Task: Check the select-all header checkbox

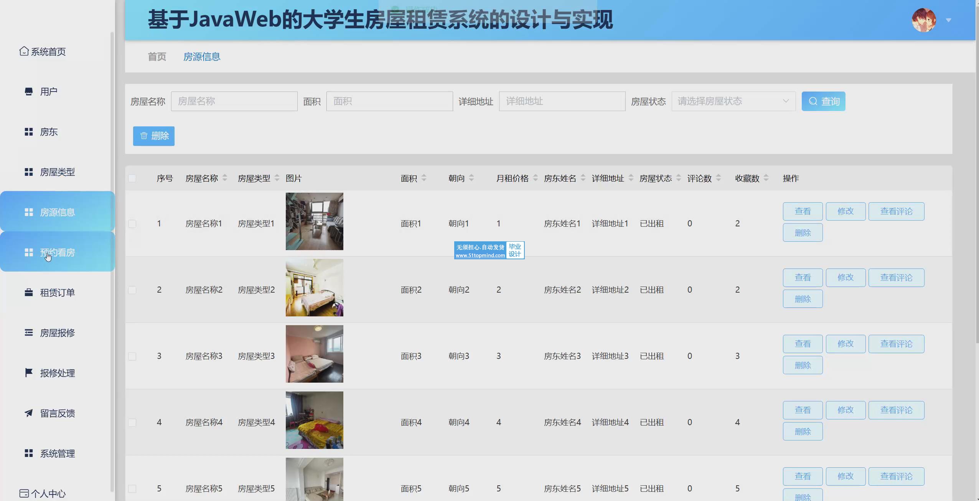Action: (132, 178)
